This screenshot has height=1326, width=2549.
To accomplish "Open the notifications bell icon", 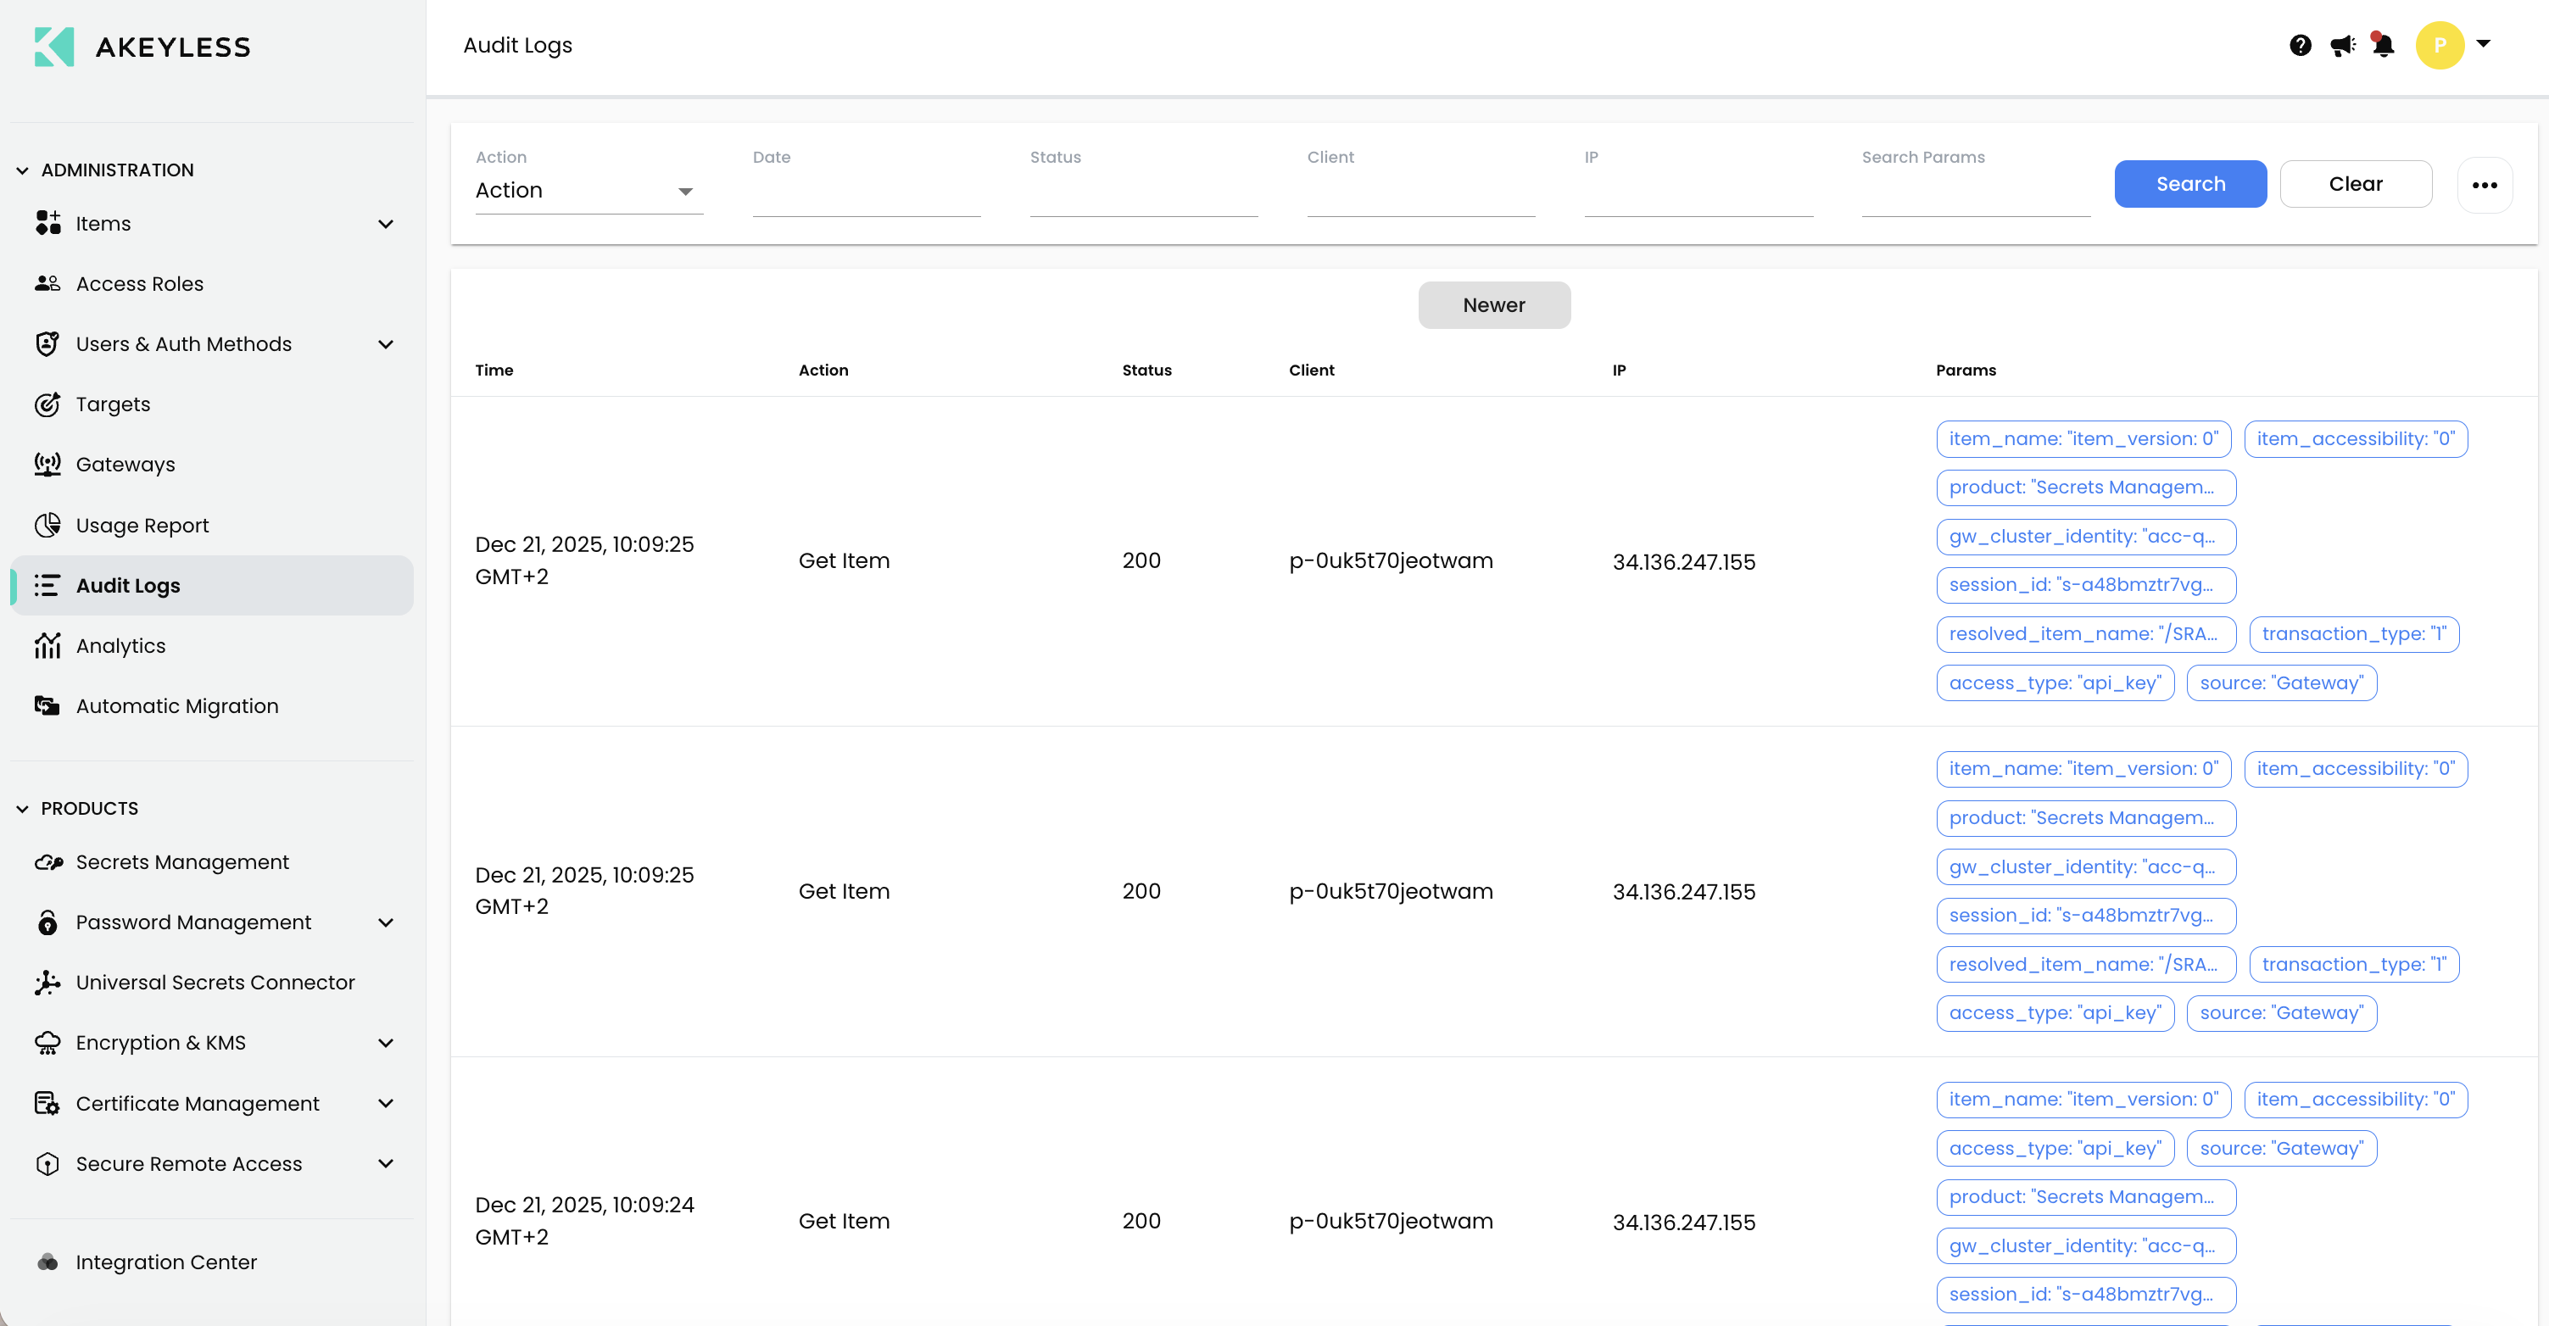I will pyautogui.click(x=2383, y=46).
